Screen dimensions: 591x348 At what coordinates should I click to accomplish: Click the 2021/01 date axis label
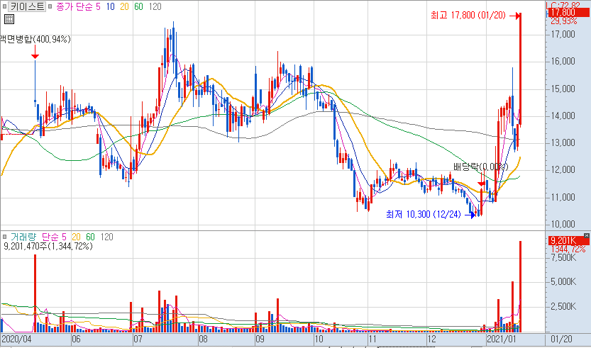(x=501, y=339)
